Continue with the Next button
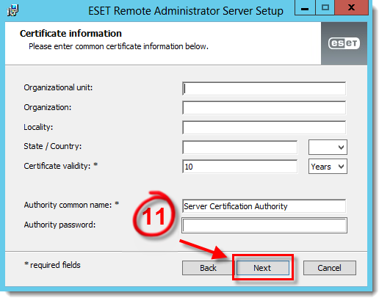This screenshot has height=298, width=379. (262, 268)
